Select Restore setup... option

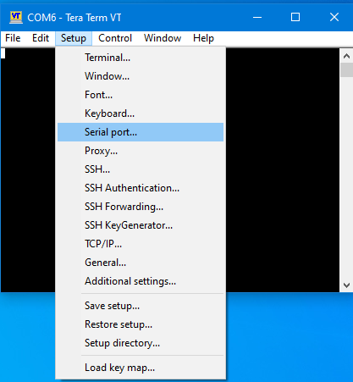pos(141,324)
